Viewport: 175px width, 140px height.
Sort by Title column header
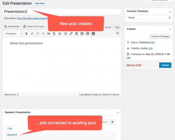pos(9,128)
